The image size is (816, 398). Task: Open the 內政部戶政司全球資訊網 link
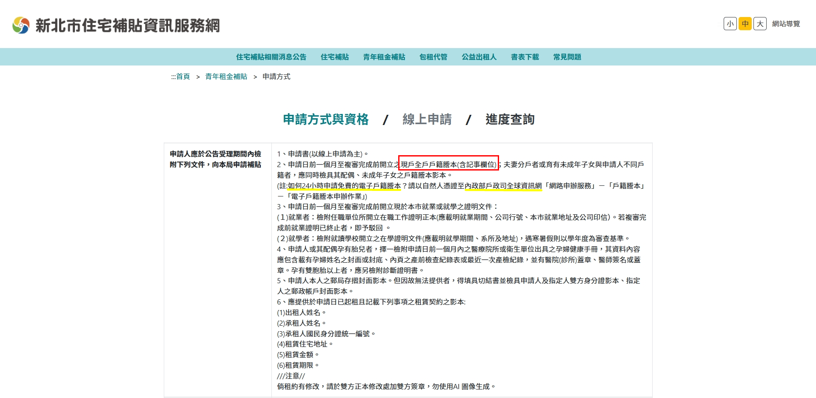(503, 186)
